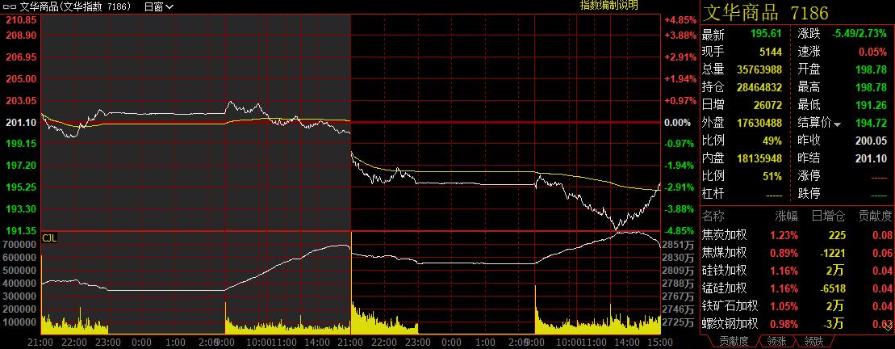Open the 日窗 window dropdown
This screenshot has height=349, width=895.
click(159, 6)
